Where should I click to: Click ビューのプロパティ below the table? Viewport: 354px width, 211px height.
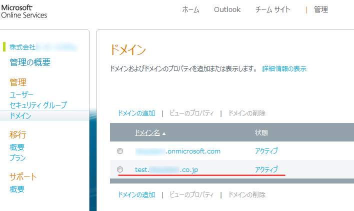click(191, 194)
